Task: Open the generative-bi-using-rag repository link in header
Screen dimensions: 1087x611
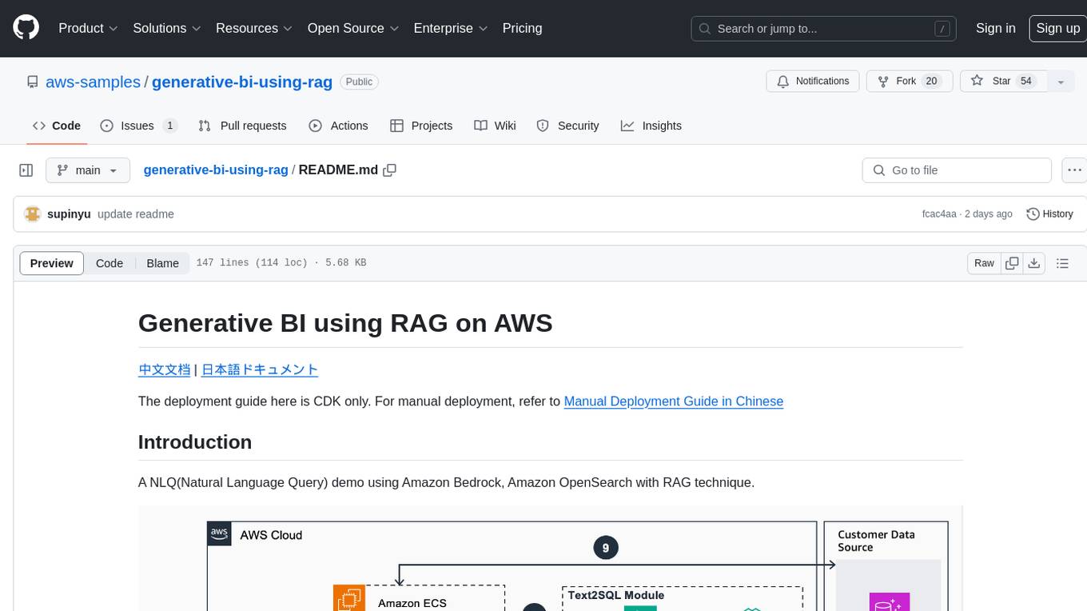Action: coord(242,82)
